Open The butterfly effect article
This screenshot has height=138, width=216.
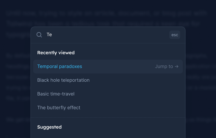[59, 108]
